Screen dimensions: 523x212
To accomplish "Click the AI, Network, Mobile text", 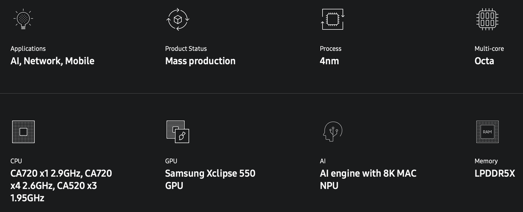I will pyautogui.click(x=52, y=61).
